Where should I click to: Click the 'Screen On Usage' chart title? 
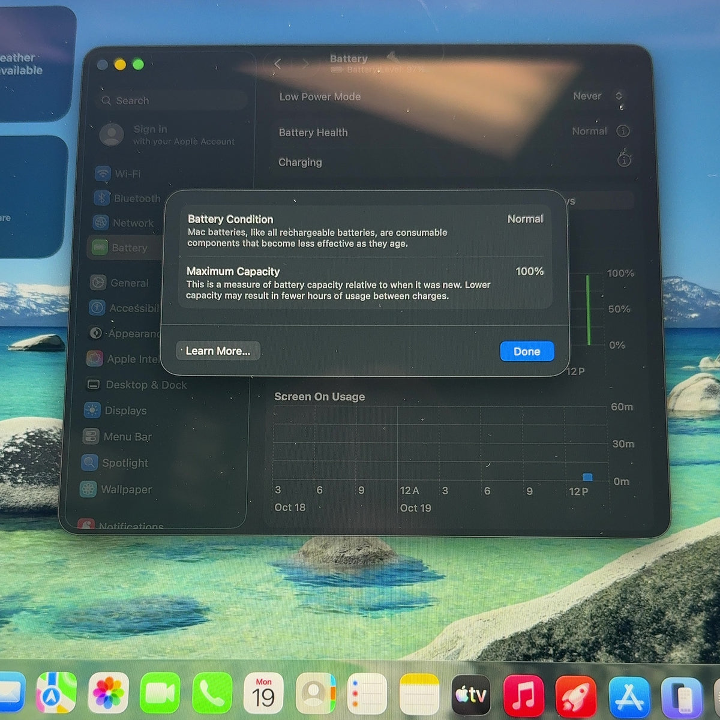coord(319,397)
